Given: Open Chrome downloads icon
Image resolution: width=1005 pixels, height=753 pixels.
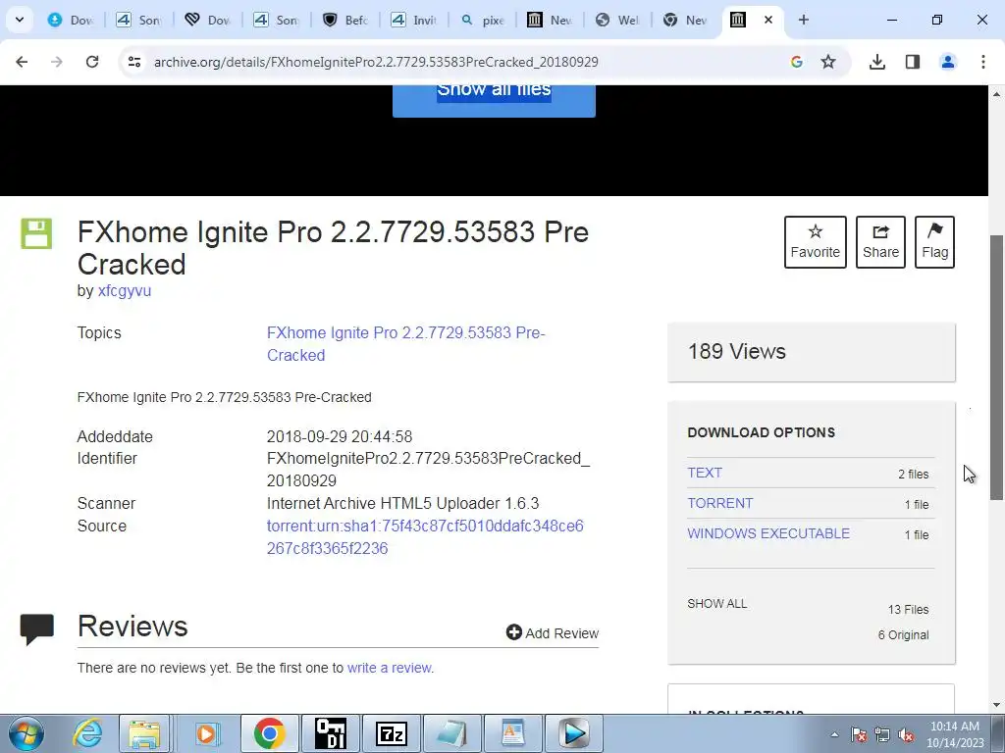Looking at the screenshot, I should pyautogui.click(x=877, y=62).
